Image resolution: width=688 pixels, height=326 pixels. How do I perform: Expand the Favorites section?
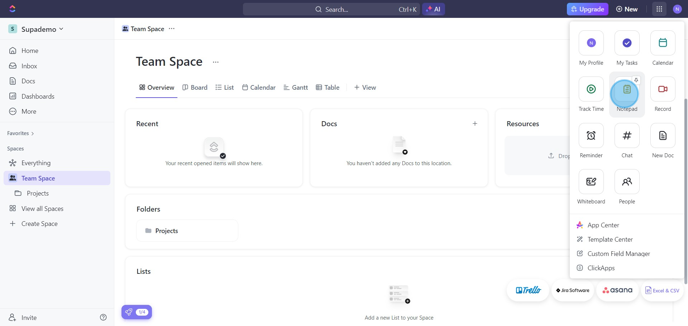[20, 133]
